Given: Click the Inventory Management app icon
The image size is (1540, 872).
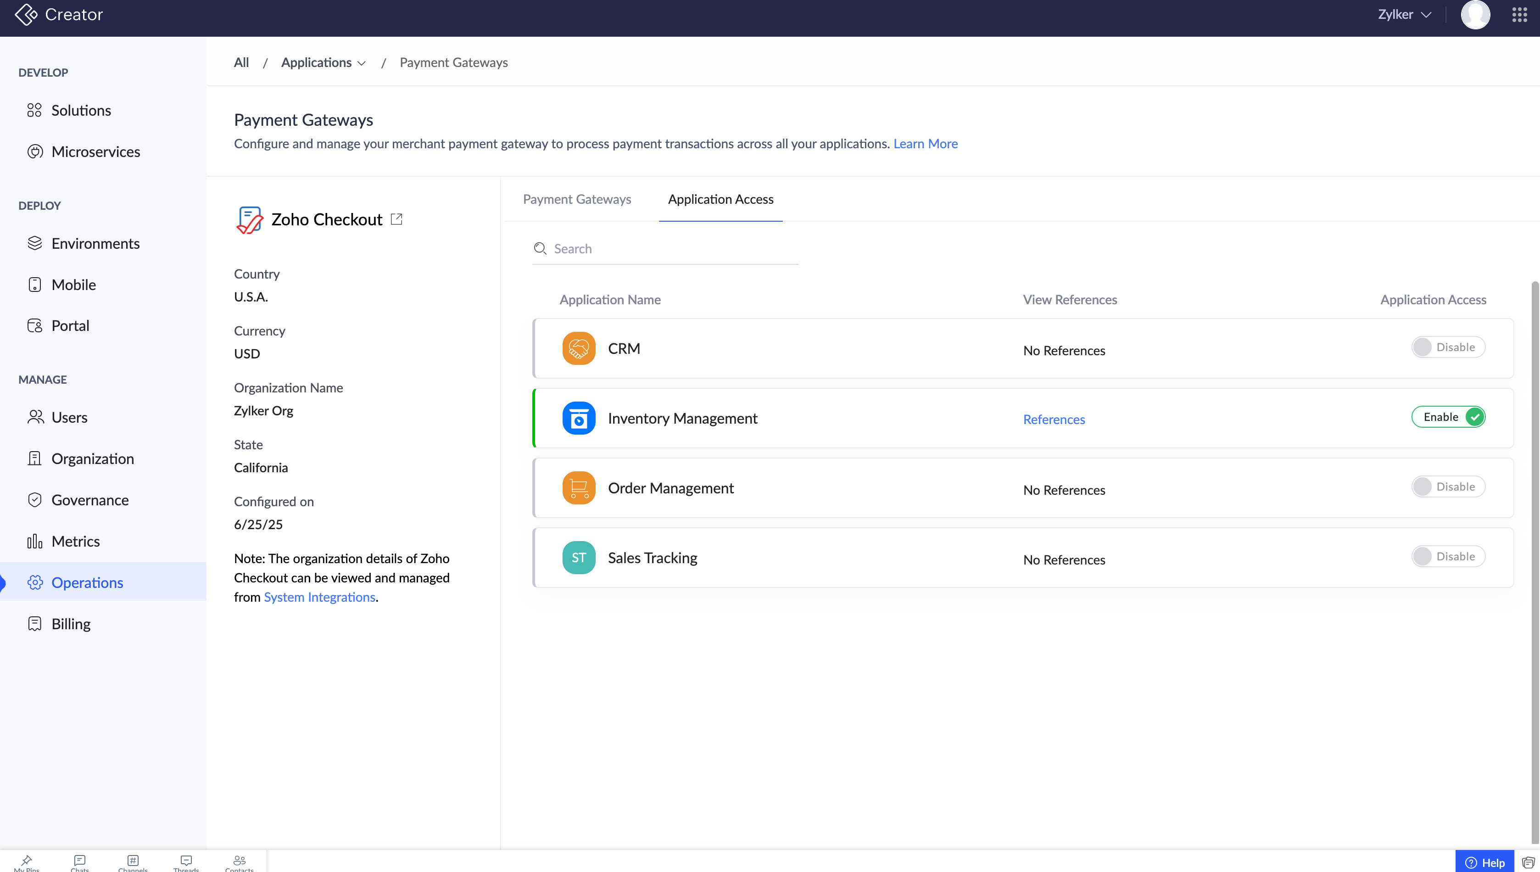Looking at the screenshot, I should pyautogui.click(x=578, y=418).
